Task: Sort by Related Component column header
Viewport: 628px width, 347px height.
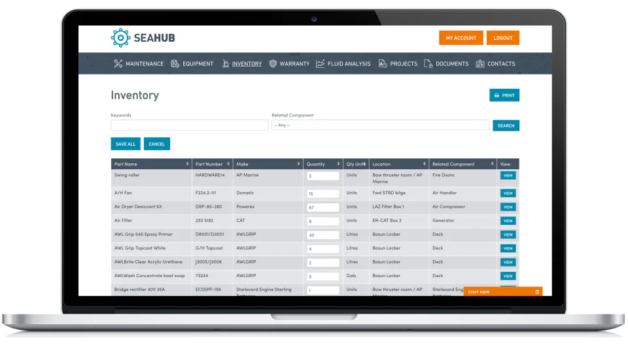Action: pos(462,164)
